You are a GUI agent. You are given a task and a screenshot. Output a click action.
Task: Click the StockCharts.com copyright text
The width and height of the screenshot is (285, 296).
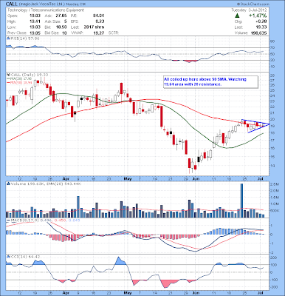tap(253, 4)
